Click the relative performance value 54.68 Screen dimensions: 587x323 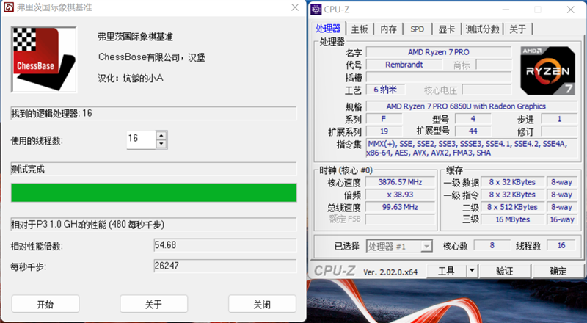225,245
